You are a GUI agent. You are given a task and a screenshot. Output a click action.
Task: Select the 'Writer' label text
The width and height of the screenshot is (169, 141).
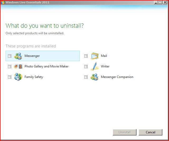coord(105,66)
